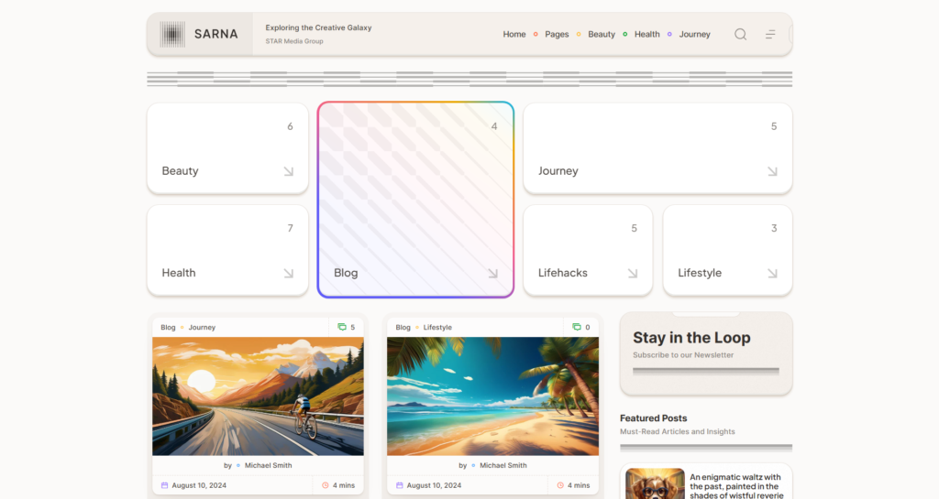Open Journey in the top navigation

(x=695, y=34)
